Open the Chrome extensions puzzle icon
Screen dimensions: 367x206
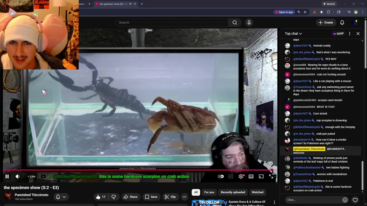click(x=329, y=12)
